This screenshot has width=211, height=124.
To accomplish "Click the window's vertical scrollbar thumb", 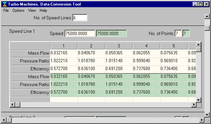I will pos(207,28).
